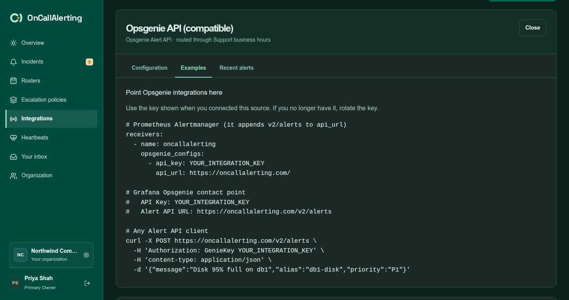Click the api_url https://oncallalerting.com/ line
This screenshot has height=300, width=569.
tap(223, 173)
